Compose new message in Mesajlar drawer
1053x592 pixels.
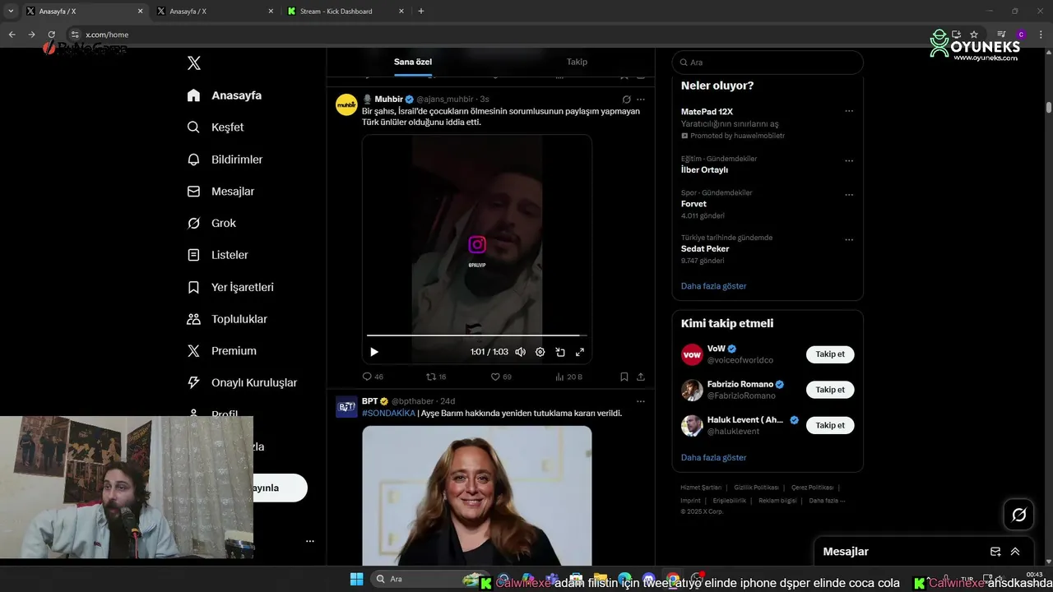click(x=995, y=552)
